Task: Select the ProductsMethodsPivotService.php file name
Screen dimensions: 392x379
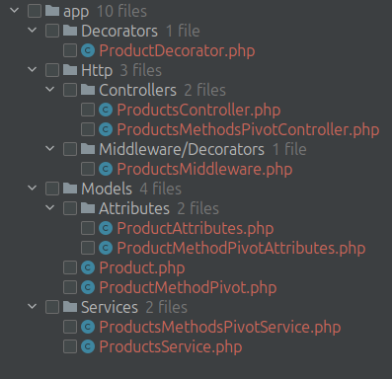Action: click(220, 328)
